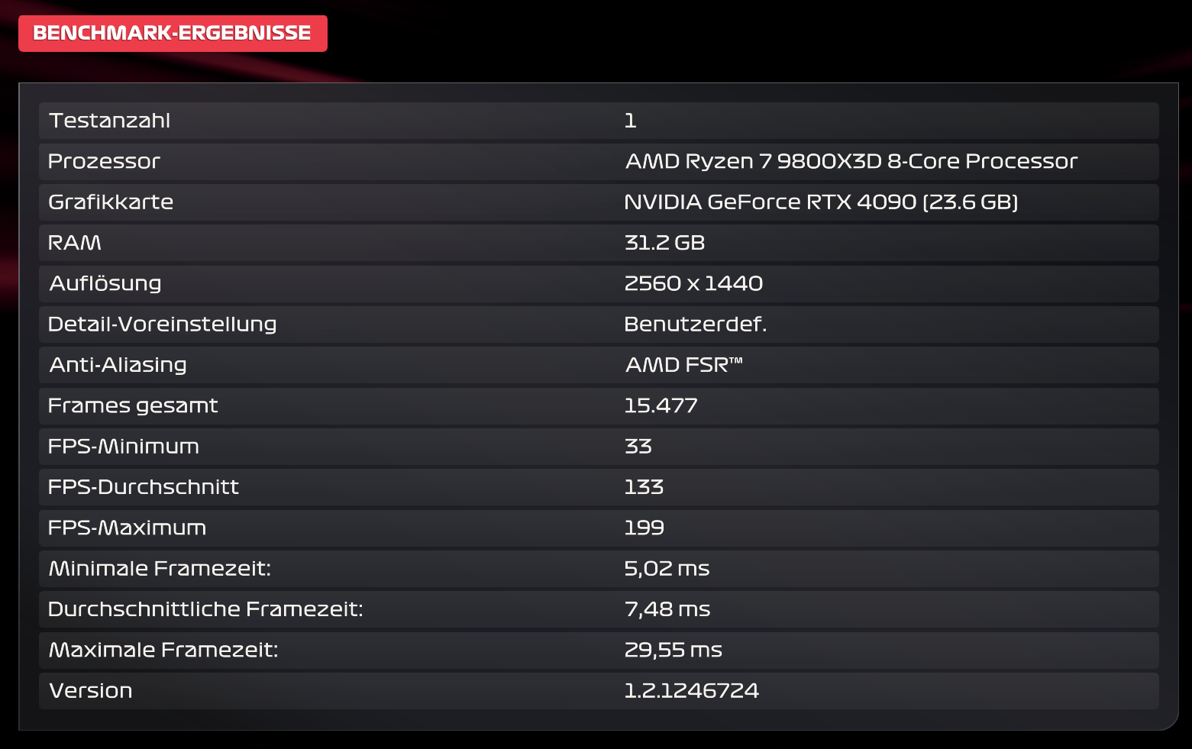Click the FPS-Minimum value 33

click(638, 447)
